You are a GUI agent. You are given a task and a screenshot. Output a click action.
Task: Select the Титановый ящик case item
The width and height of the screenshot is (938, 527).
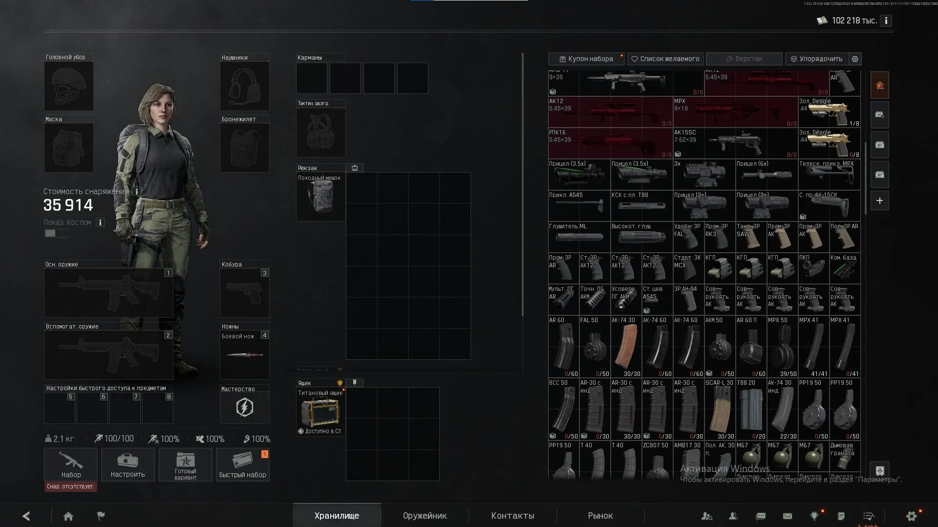click(320, 412)
